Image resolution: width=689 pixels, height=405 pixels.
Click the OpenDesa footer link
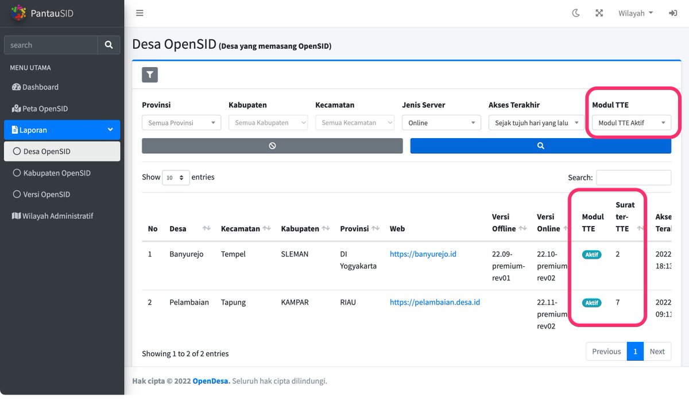point(210,380)
